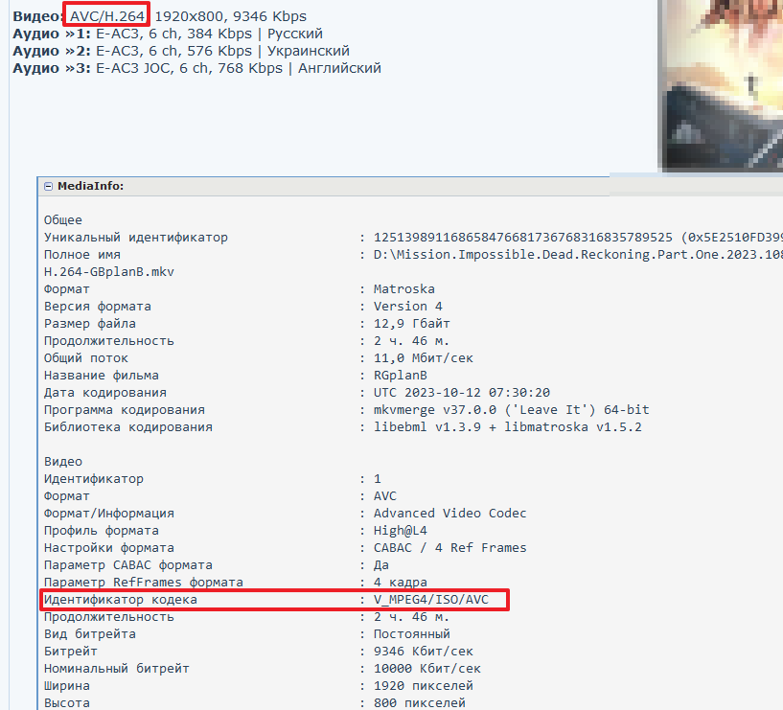Click the UTC 2023-10-12 encoding date value
The width and height of the screenshot is (783, 710).
coord(459,393)
